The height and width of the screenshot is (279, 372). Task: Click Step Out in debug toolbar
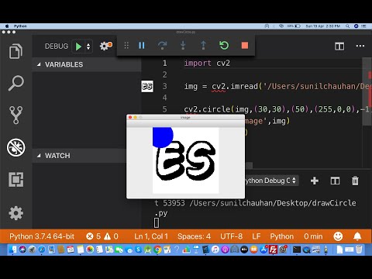click(x=203, y=46)
